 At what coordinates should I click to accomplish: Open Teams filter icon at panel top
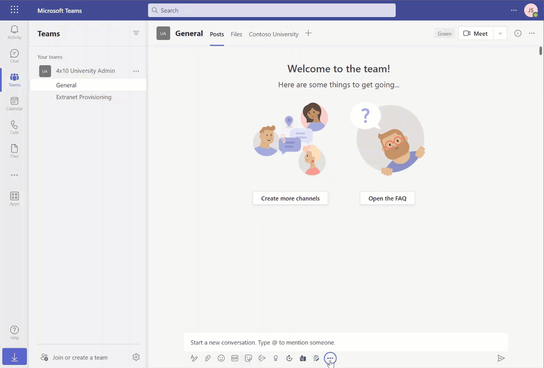(136, 33)
